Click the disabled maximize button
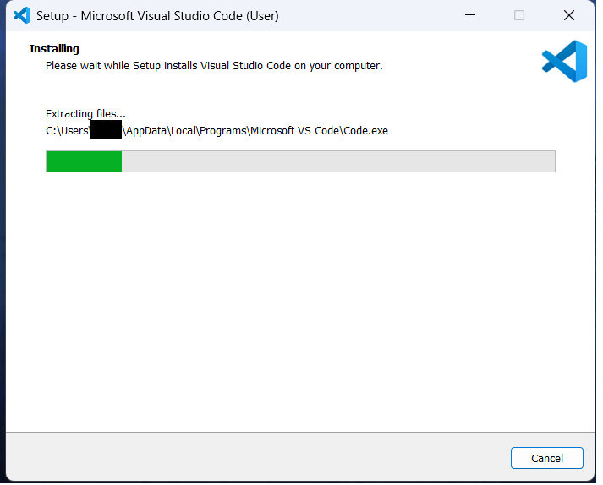 (x=519, y=15)
